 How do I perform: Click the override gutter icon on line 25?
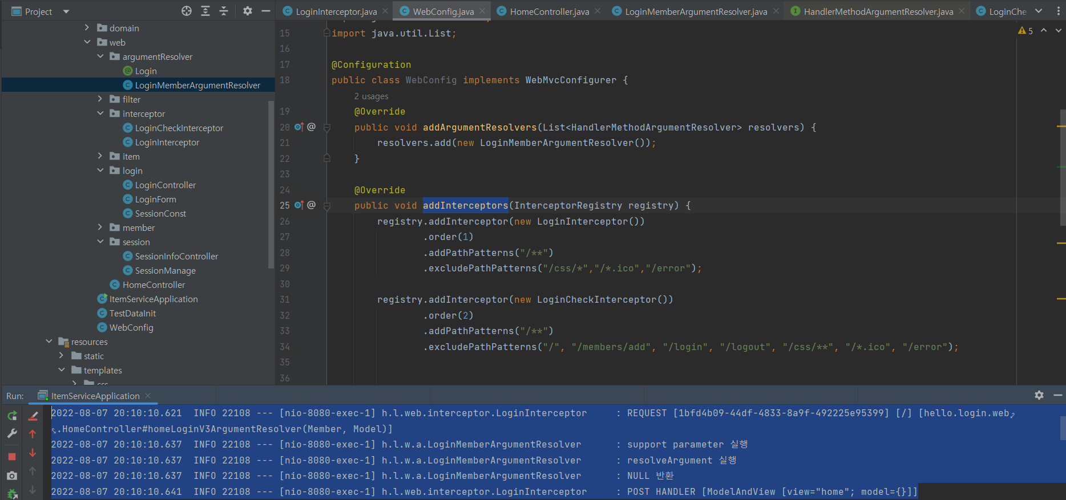point(299,205)
